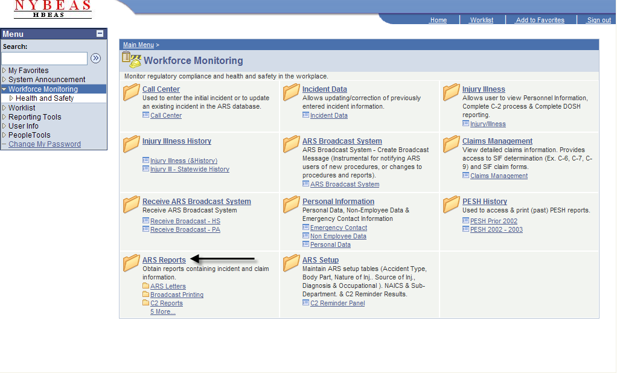Image resolution: width=617 pixels, height=373 pixels.
Task: Click the search go arrow button
Action: (x=95, y=58)
